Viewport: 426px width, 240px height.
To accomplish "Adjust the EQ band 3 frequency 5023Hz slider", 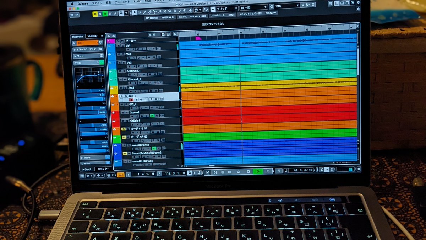I will pos(92,112).
